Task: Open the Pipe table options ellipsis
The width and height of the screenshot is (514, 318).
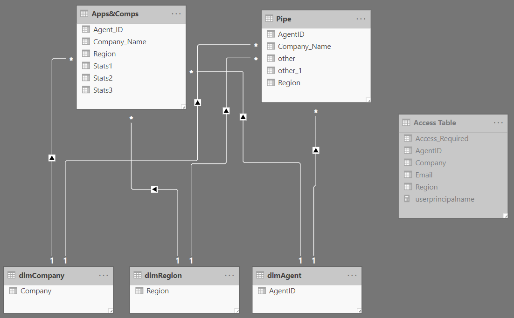Action: click(361, 19)
